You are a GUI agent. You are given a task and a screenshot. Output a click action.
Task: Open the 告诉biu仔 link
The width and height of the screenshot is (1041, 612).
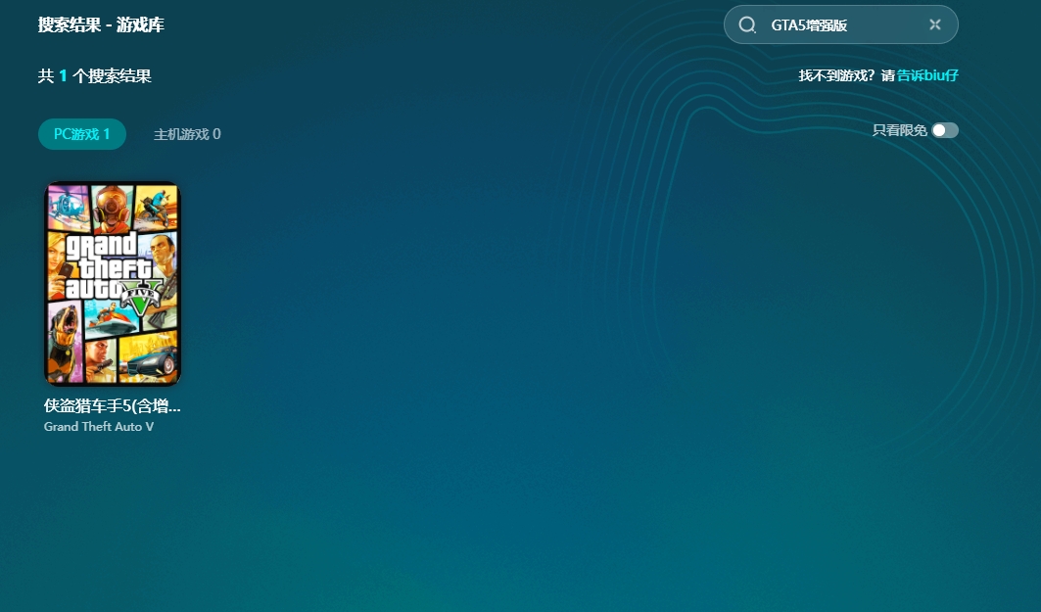(x=927, y=75)
